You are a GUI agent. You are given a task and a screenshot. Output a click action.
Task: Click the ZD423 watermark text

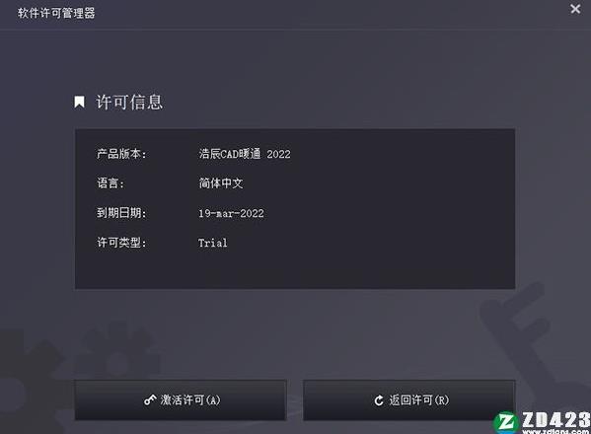pos(555,419)
